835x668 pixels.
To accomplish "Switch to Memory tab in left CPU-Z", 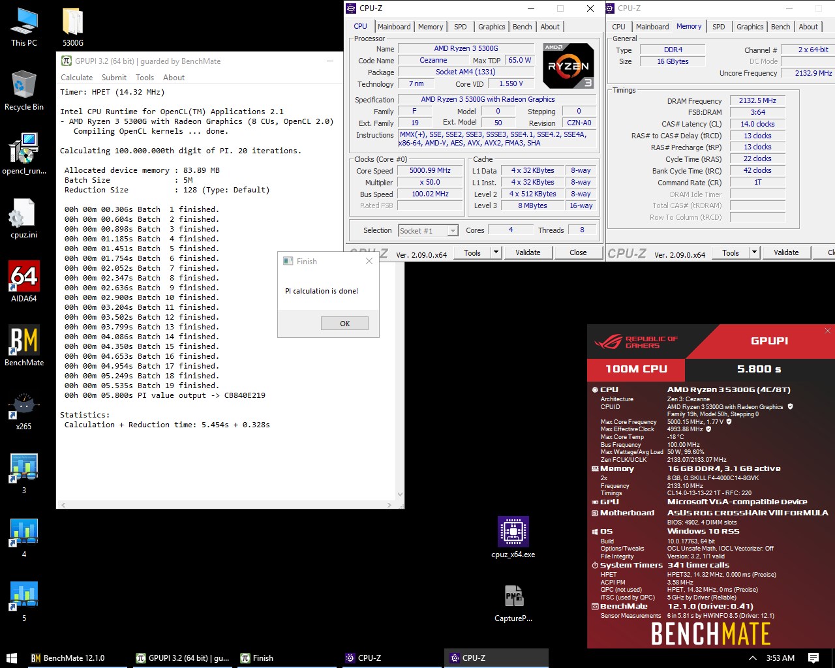I will [431, 27].
